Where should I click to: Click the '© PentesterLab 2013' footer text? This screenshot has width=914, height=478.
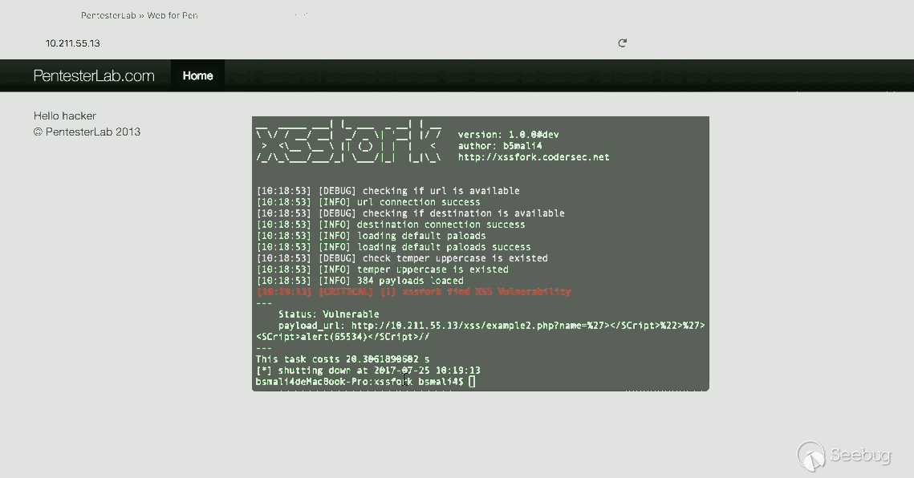click(87, 132)
